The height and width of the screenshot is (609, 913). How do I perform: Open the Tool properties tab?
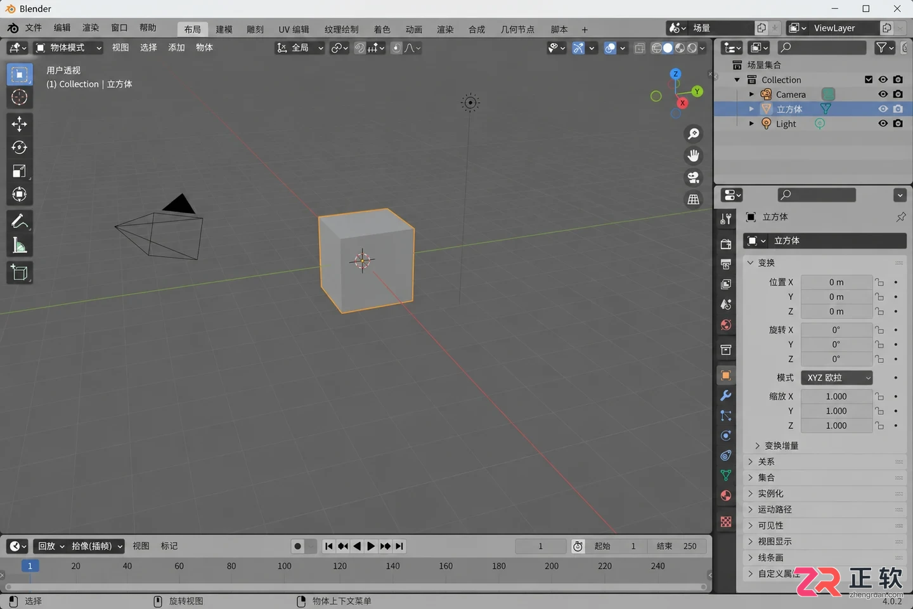(726, 219)
